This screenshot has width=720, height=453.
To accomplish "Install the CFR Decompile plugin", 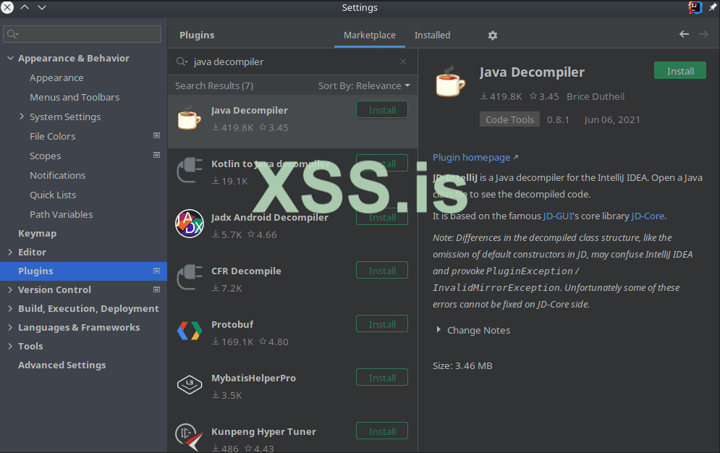I will pyautogui.click(x=382, y=271).
